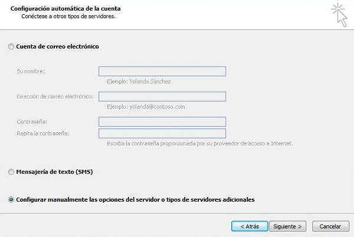Image resolution: width=354 pixels, height=237 pixels.
Task: Click the "Repita la contraseña:" label
Action: pyautogui.click(x=43, y=133)
